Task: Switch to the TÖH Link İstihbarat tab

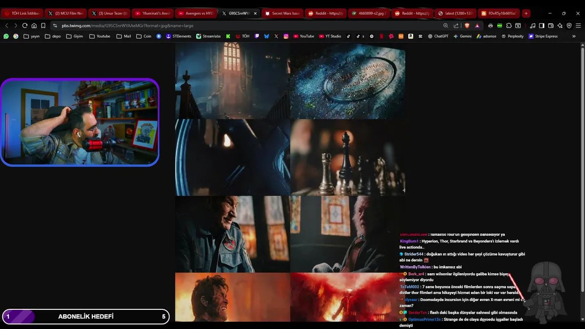Action: click(x=22, y=13)
